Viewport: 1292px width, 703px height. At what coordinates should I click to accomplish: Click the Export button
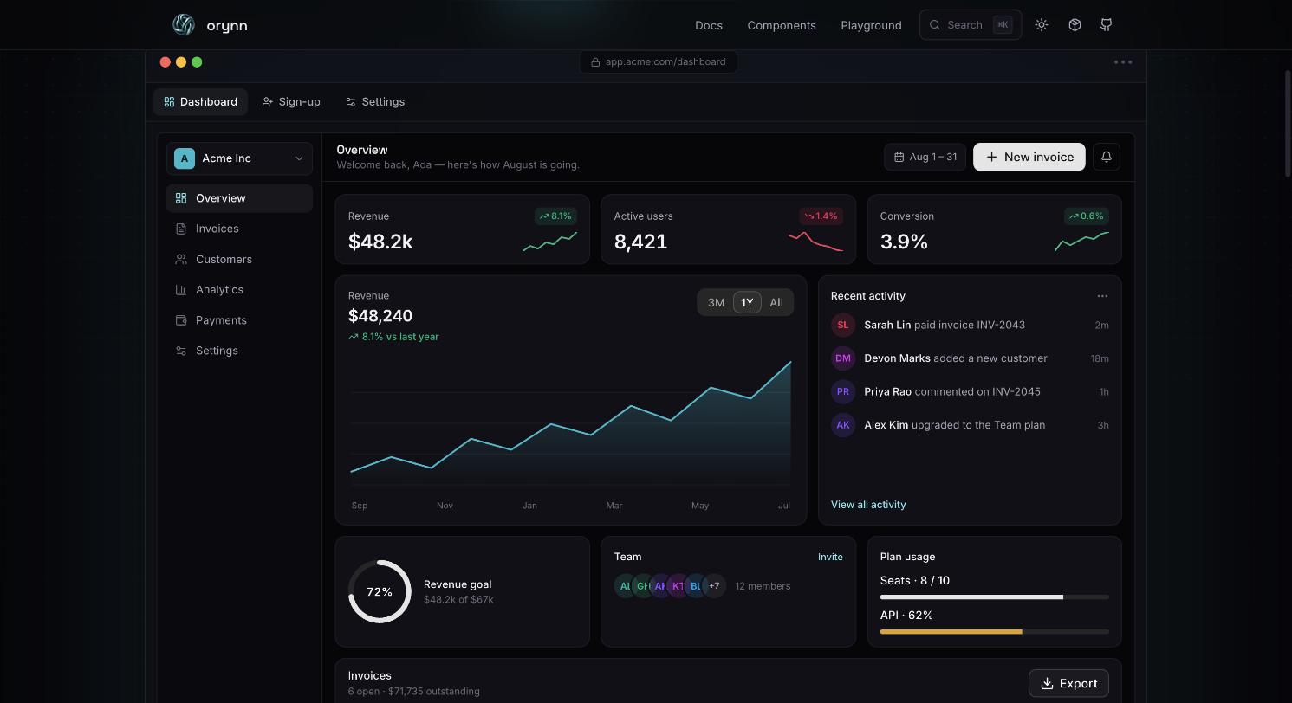(1068, 683)
